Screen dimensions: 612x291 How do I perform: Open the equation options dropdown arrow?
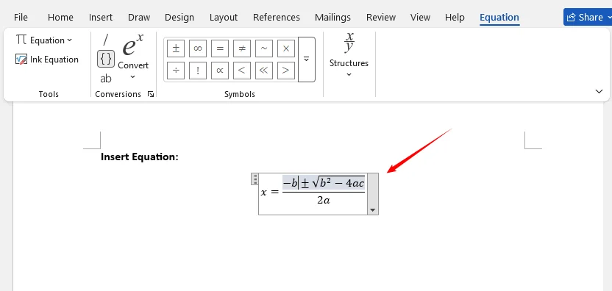tap(373, 210)
